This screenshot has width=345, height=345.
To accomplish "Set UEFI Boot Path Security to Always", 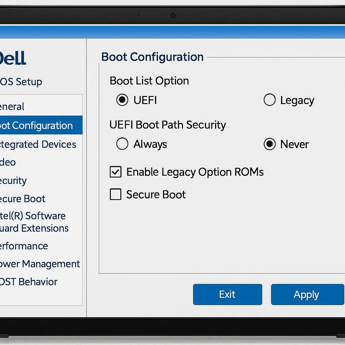I will [123, 144].
